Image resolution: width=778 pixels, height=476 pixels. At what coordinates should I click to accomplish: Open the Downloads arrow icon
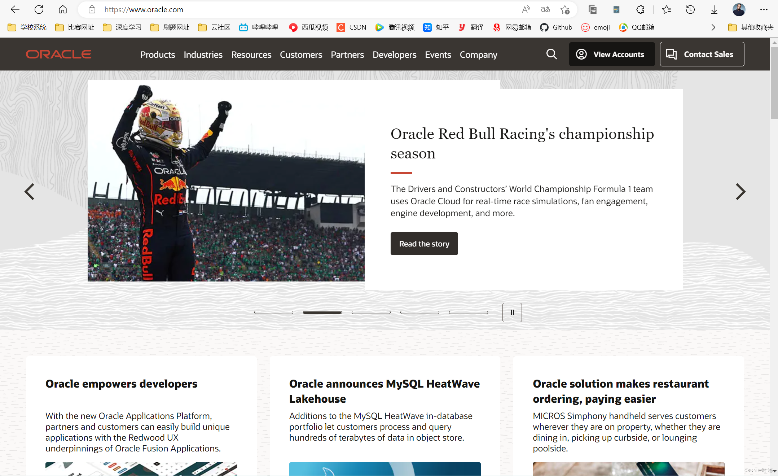coord(714,10)
